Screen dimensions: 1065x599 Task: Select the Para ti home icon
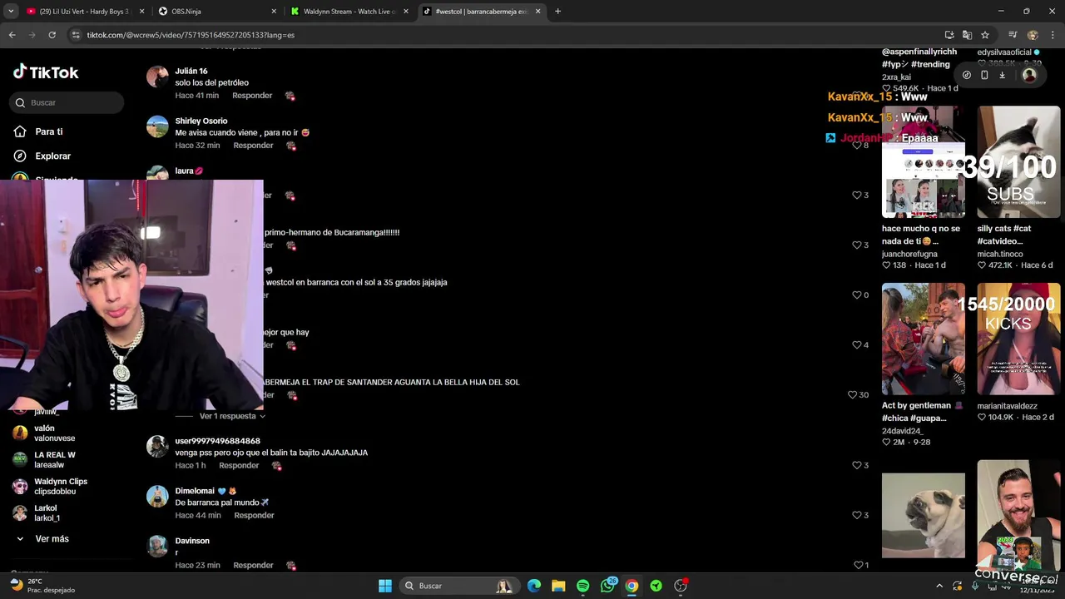pos(20,131)
